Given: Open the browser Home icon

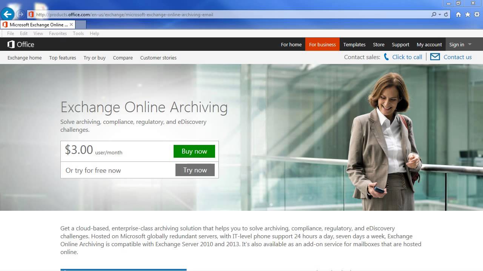Looking at the screenshot, I should pyautogui.click(x=458, y=14).
